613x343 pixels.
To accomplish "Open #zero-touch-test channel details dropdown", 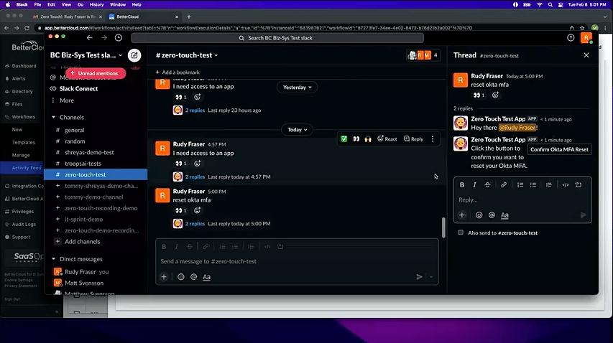I will point(187,55).
